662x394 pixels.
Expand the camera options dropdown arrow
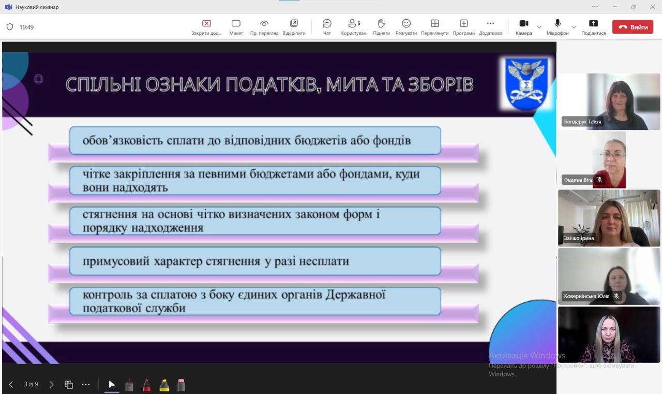click(539, 27)
